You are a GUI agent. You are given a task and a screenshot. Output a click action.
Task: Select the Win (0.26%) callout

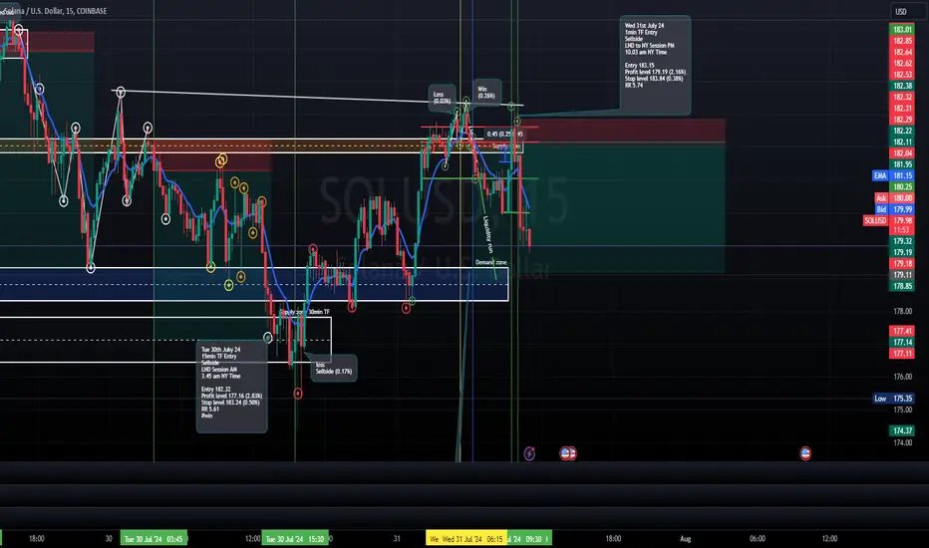click(x=486, y=93)
